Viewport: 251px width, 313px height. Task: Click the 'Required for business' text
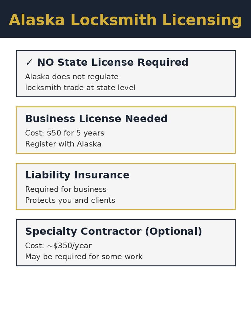pos(66,190)
